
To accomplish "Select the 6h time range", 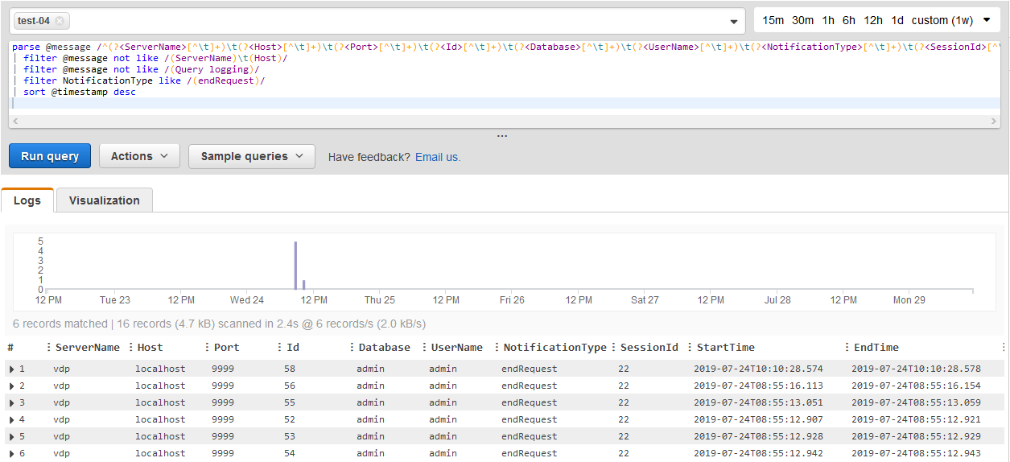I will 849,20.
